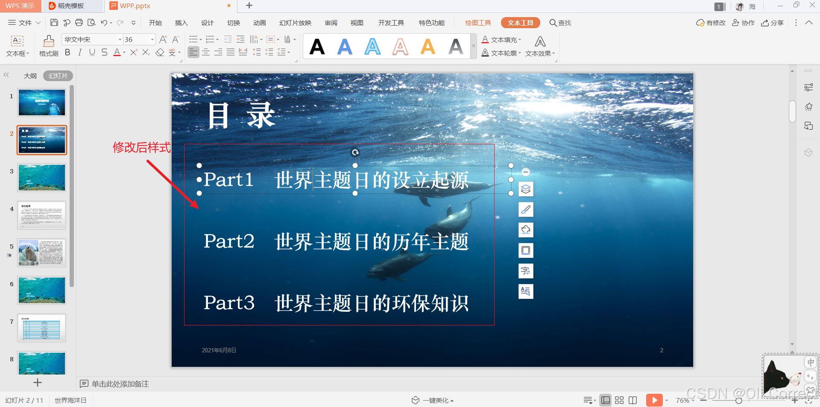Start slideshow with the orange play button
Image resolution: width=820 pixels, height=407 pixels.
pos(654,400)
